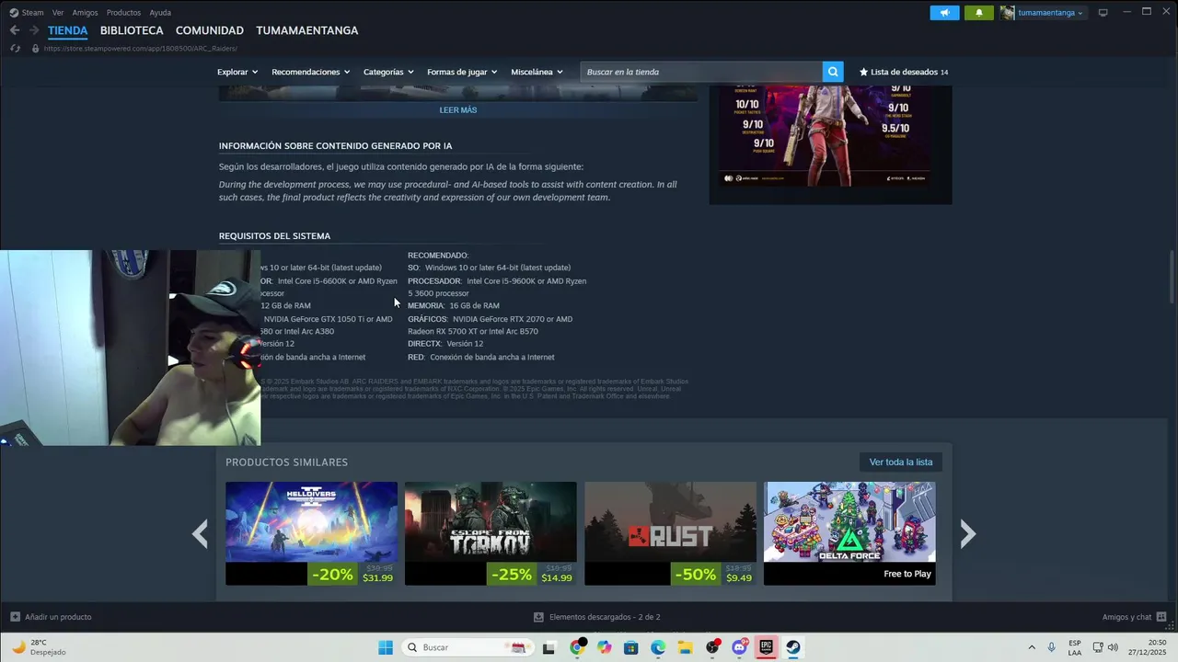Open the Amigos menu
This screenshot has height=662, width=1178.
[x=85, y=13]
